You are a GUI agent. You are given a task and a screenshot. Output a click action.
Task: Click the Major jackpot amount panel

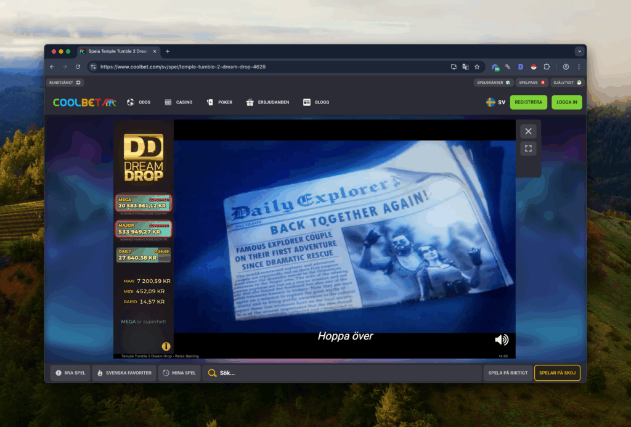[x=144, y=229]
